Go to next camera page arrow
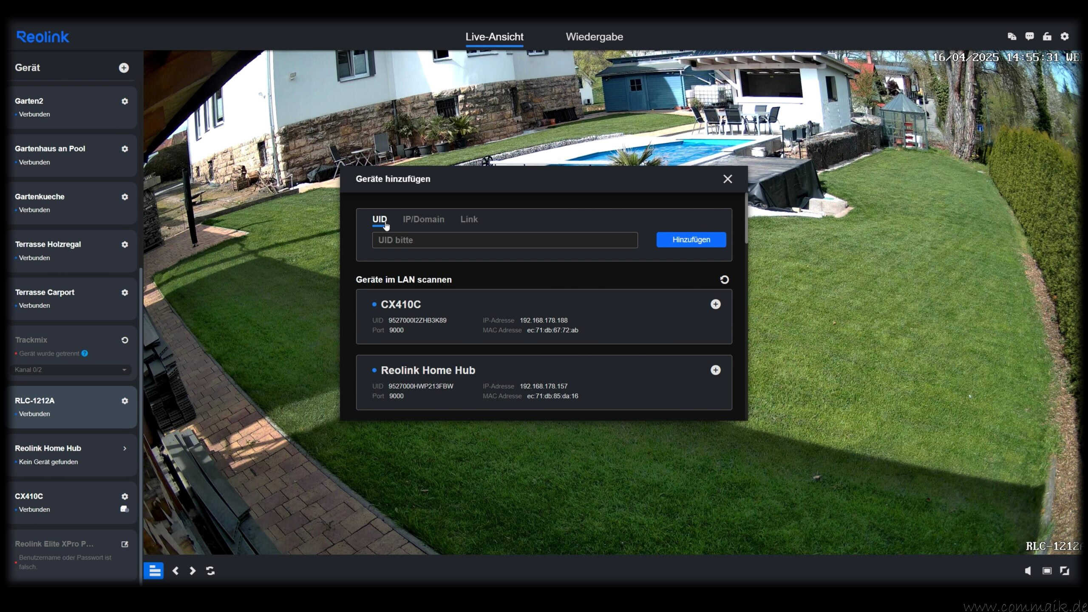The image size is (1088, 612). [193, 571]
